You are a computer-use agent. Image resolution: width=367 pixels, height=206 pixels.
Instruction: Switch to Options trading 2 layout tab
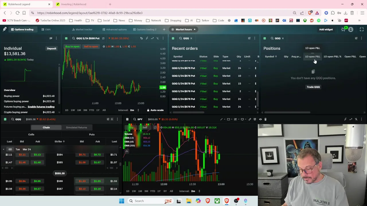click(x=145, y=29)
